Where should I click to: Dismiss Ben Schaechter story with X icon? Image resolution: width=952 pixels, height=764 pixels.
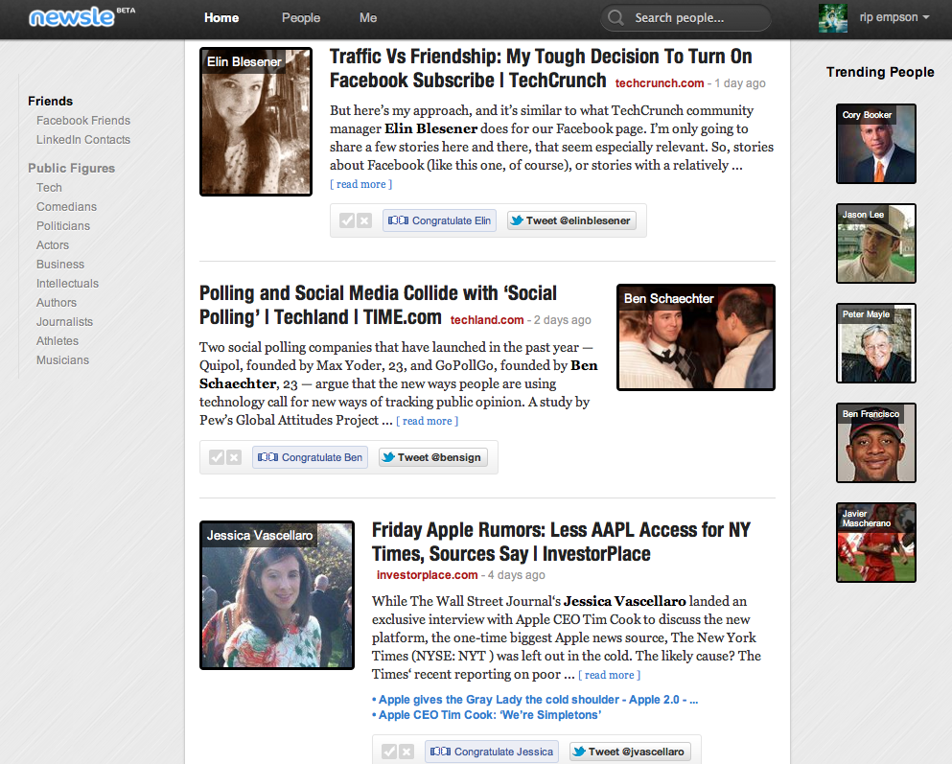point(234,457)
